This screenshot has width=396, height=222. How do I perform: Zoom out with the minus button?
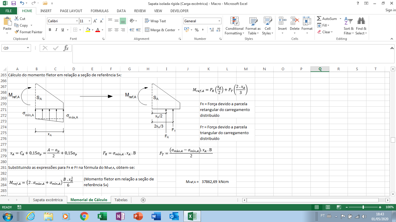[x=346, y=207]
